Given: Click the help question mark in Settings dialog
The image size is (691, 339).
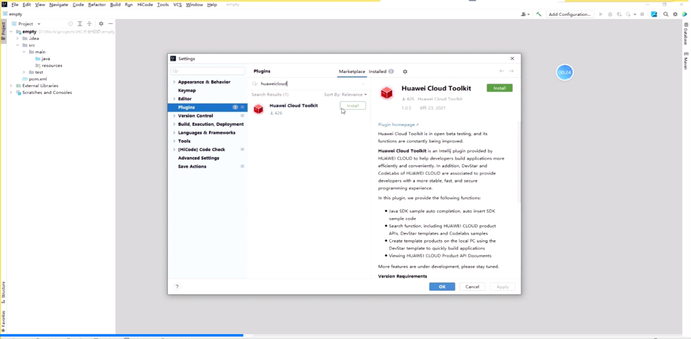Looking at the screenshot, I should coord(177,287).
